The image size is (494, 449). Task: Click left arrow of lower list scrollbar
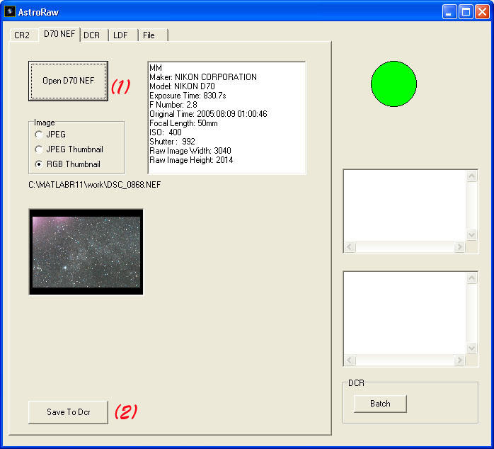[350, 360]
